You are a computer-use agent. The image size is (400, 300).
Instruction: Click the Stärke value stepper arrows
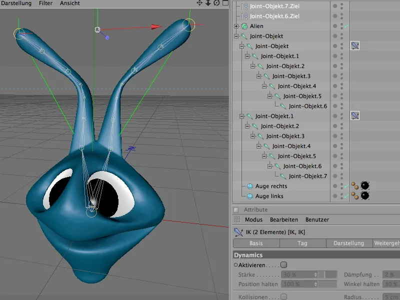pos(315,274)
